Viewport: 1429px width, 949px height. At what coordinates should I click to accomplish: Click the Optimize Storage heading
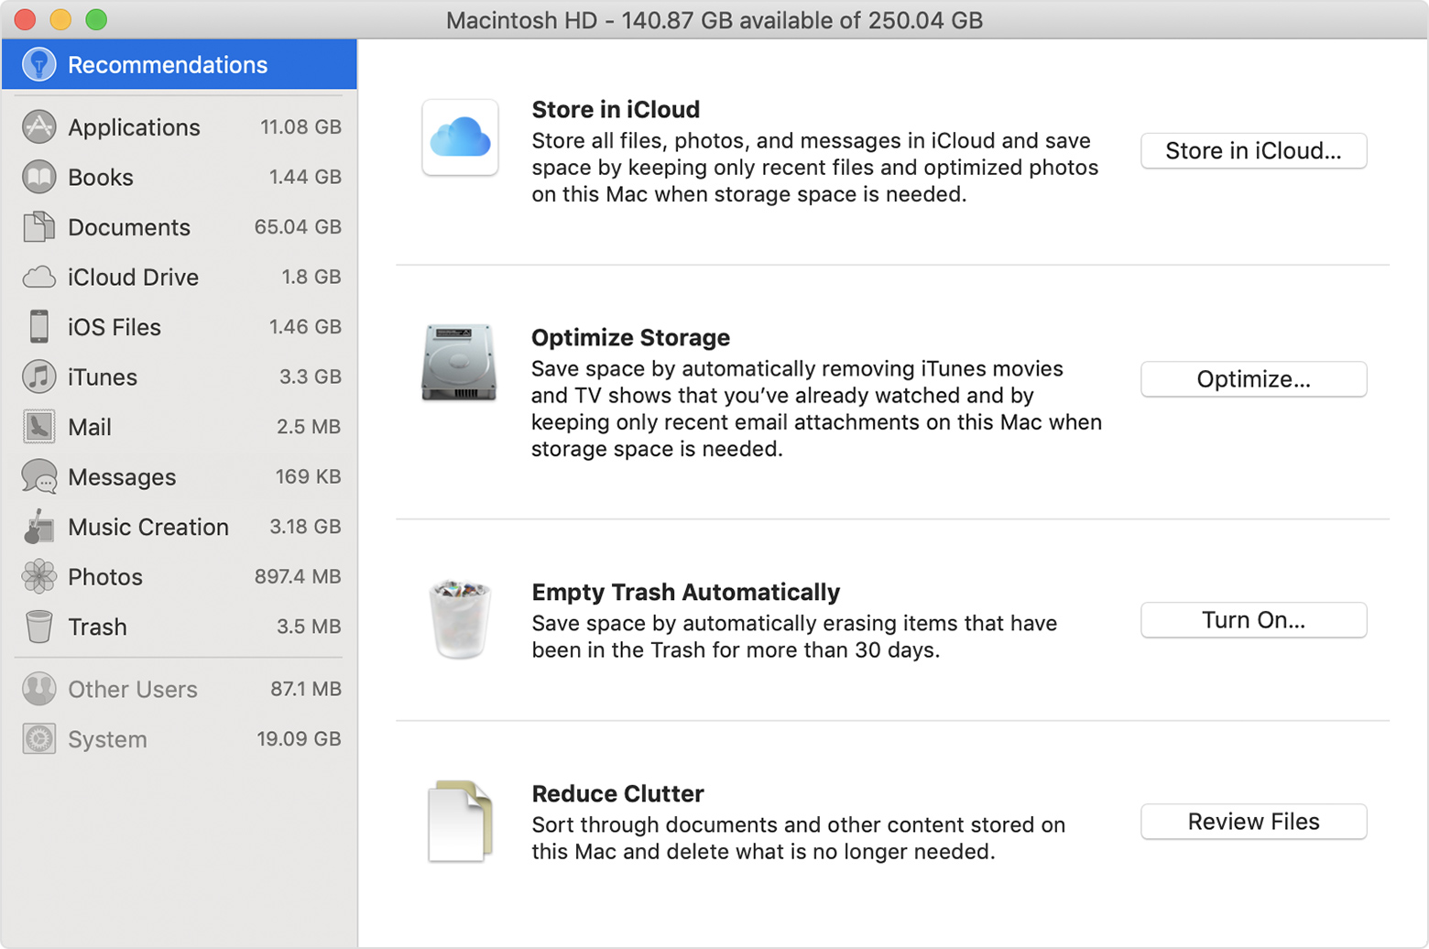pos(630,338)
